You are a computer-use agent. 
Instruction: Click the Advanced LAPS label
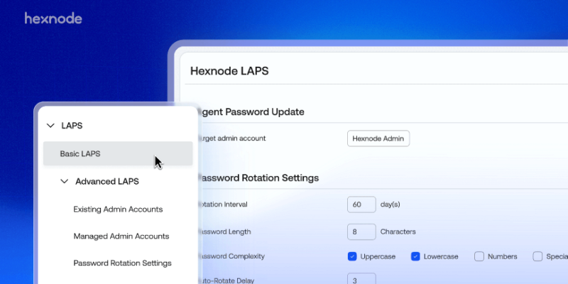[106, 181]
